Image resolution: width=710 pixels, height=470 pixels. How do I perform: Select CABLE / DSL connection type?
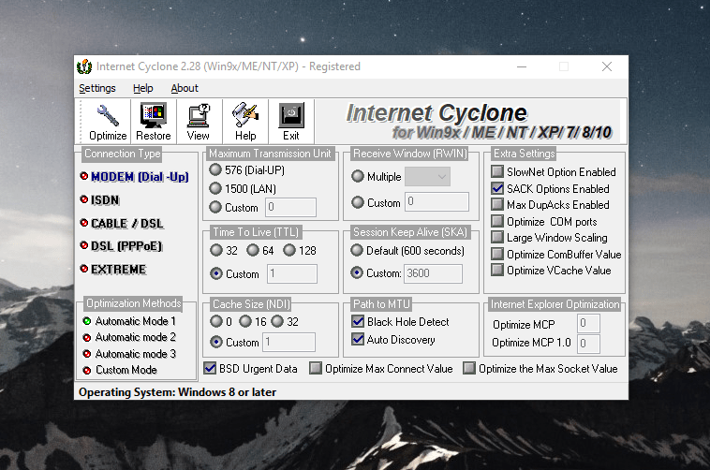pos(122,223)
